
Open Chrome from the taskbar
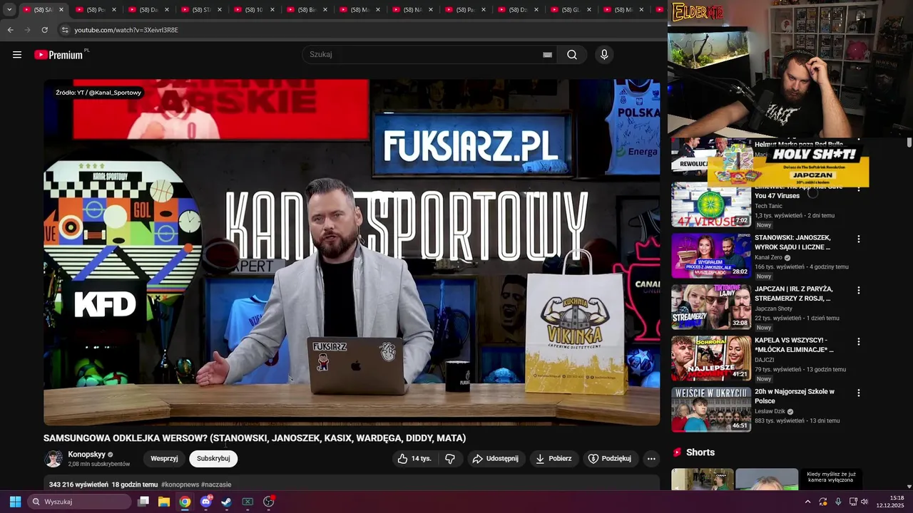pos(185,502)
